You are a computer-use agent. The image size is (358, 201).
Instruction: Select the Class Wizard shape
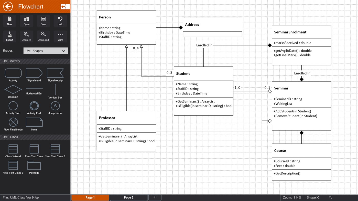point(13,149)
